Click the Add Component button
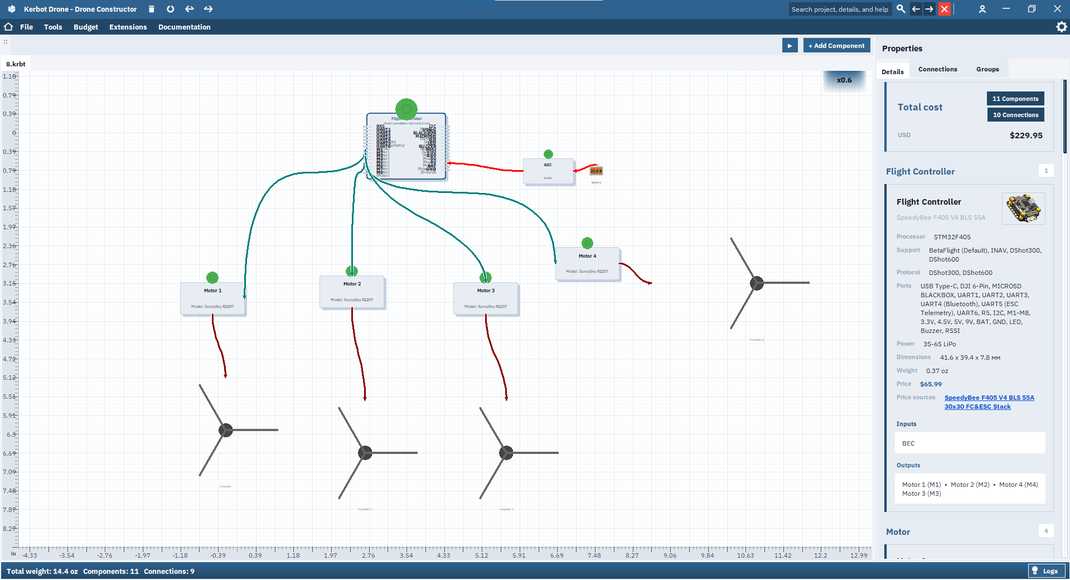 click(x=836, y=46)
